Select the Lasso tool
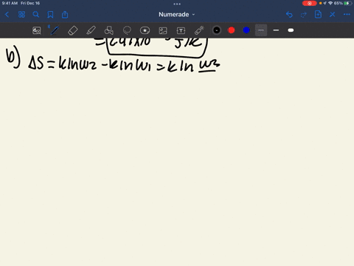The height and width of the screenshot is (266, 354). pos(127,30)
